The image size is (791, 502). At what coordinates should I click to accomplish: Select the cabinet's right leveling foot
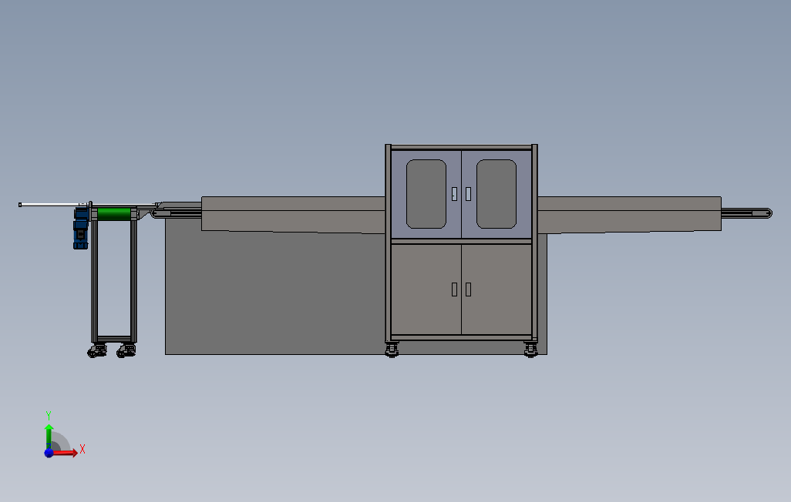[x=530, y=350]
